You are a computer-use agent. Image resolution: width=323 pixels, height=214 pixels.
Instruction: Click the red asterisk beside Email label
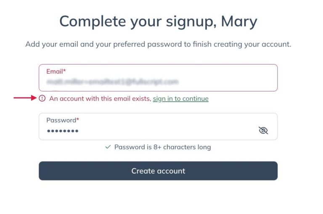pyautogui.click(x=65, y=71)
